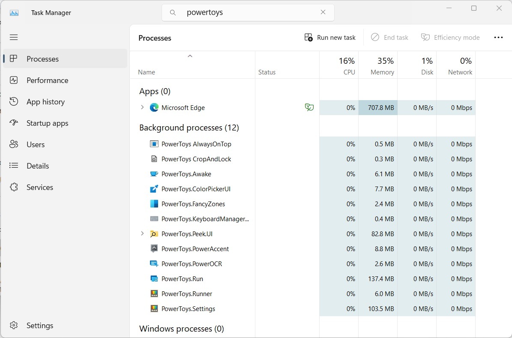The height and width of the screenshot is (338, 512).
Task: Click the Efficiency mode button
Action: (450, 37)
